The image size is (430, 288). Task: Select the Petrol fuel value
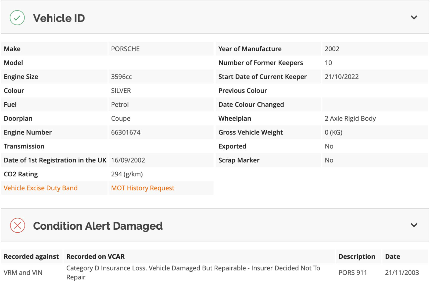coord(120,105)
